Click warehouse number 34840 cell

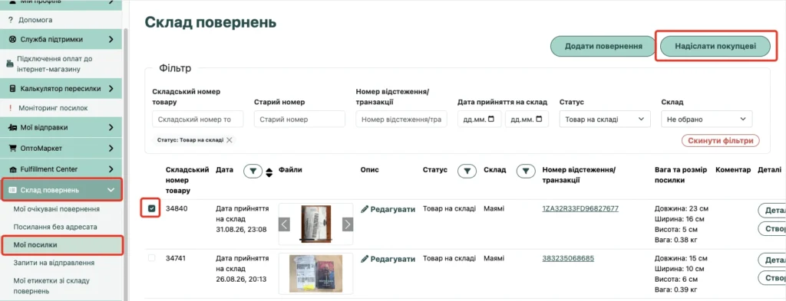pos(177,208)
